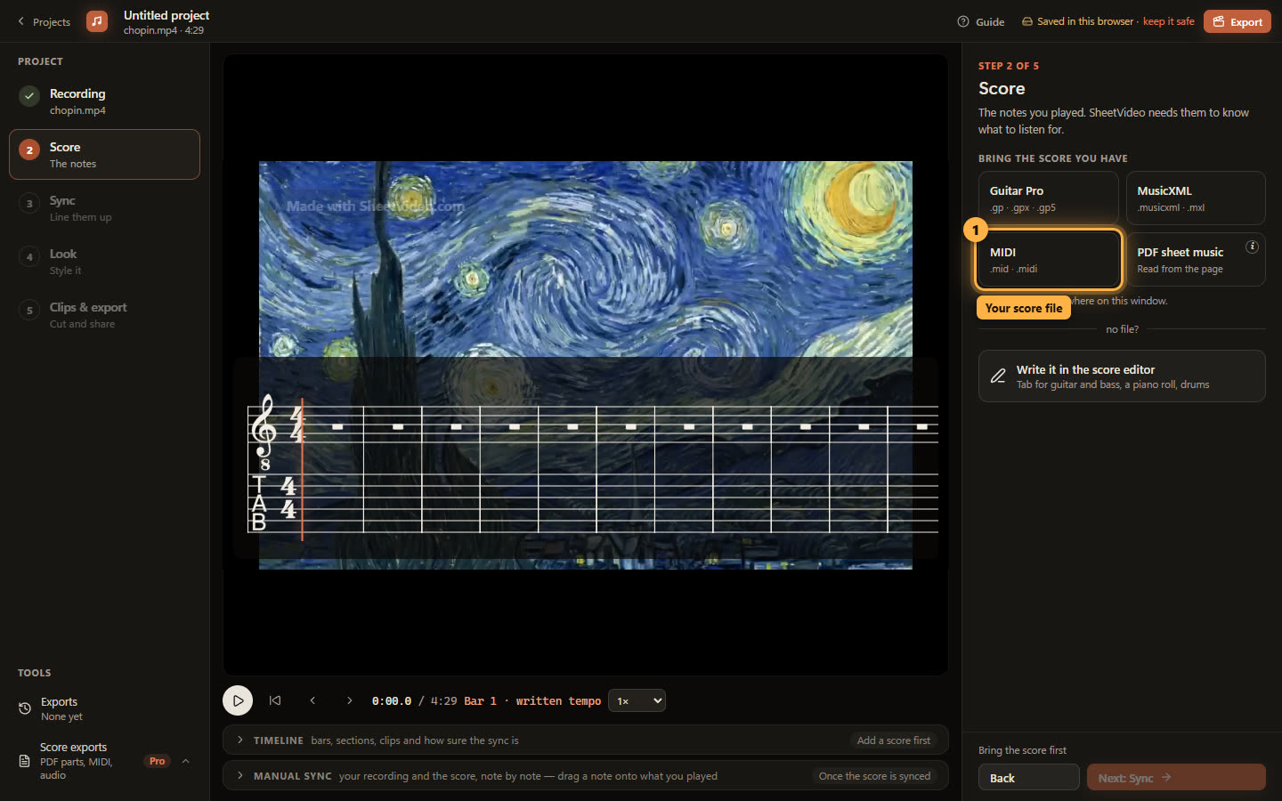Viewport: 1282px width, 801px height.
Task: Open the Guide help
Action: [x=981, y=21]
